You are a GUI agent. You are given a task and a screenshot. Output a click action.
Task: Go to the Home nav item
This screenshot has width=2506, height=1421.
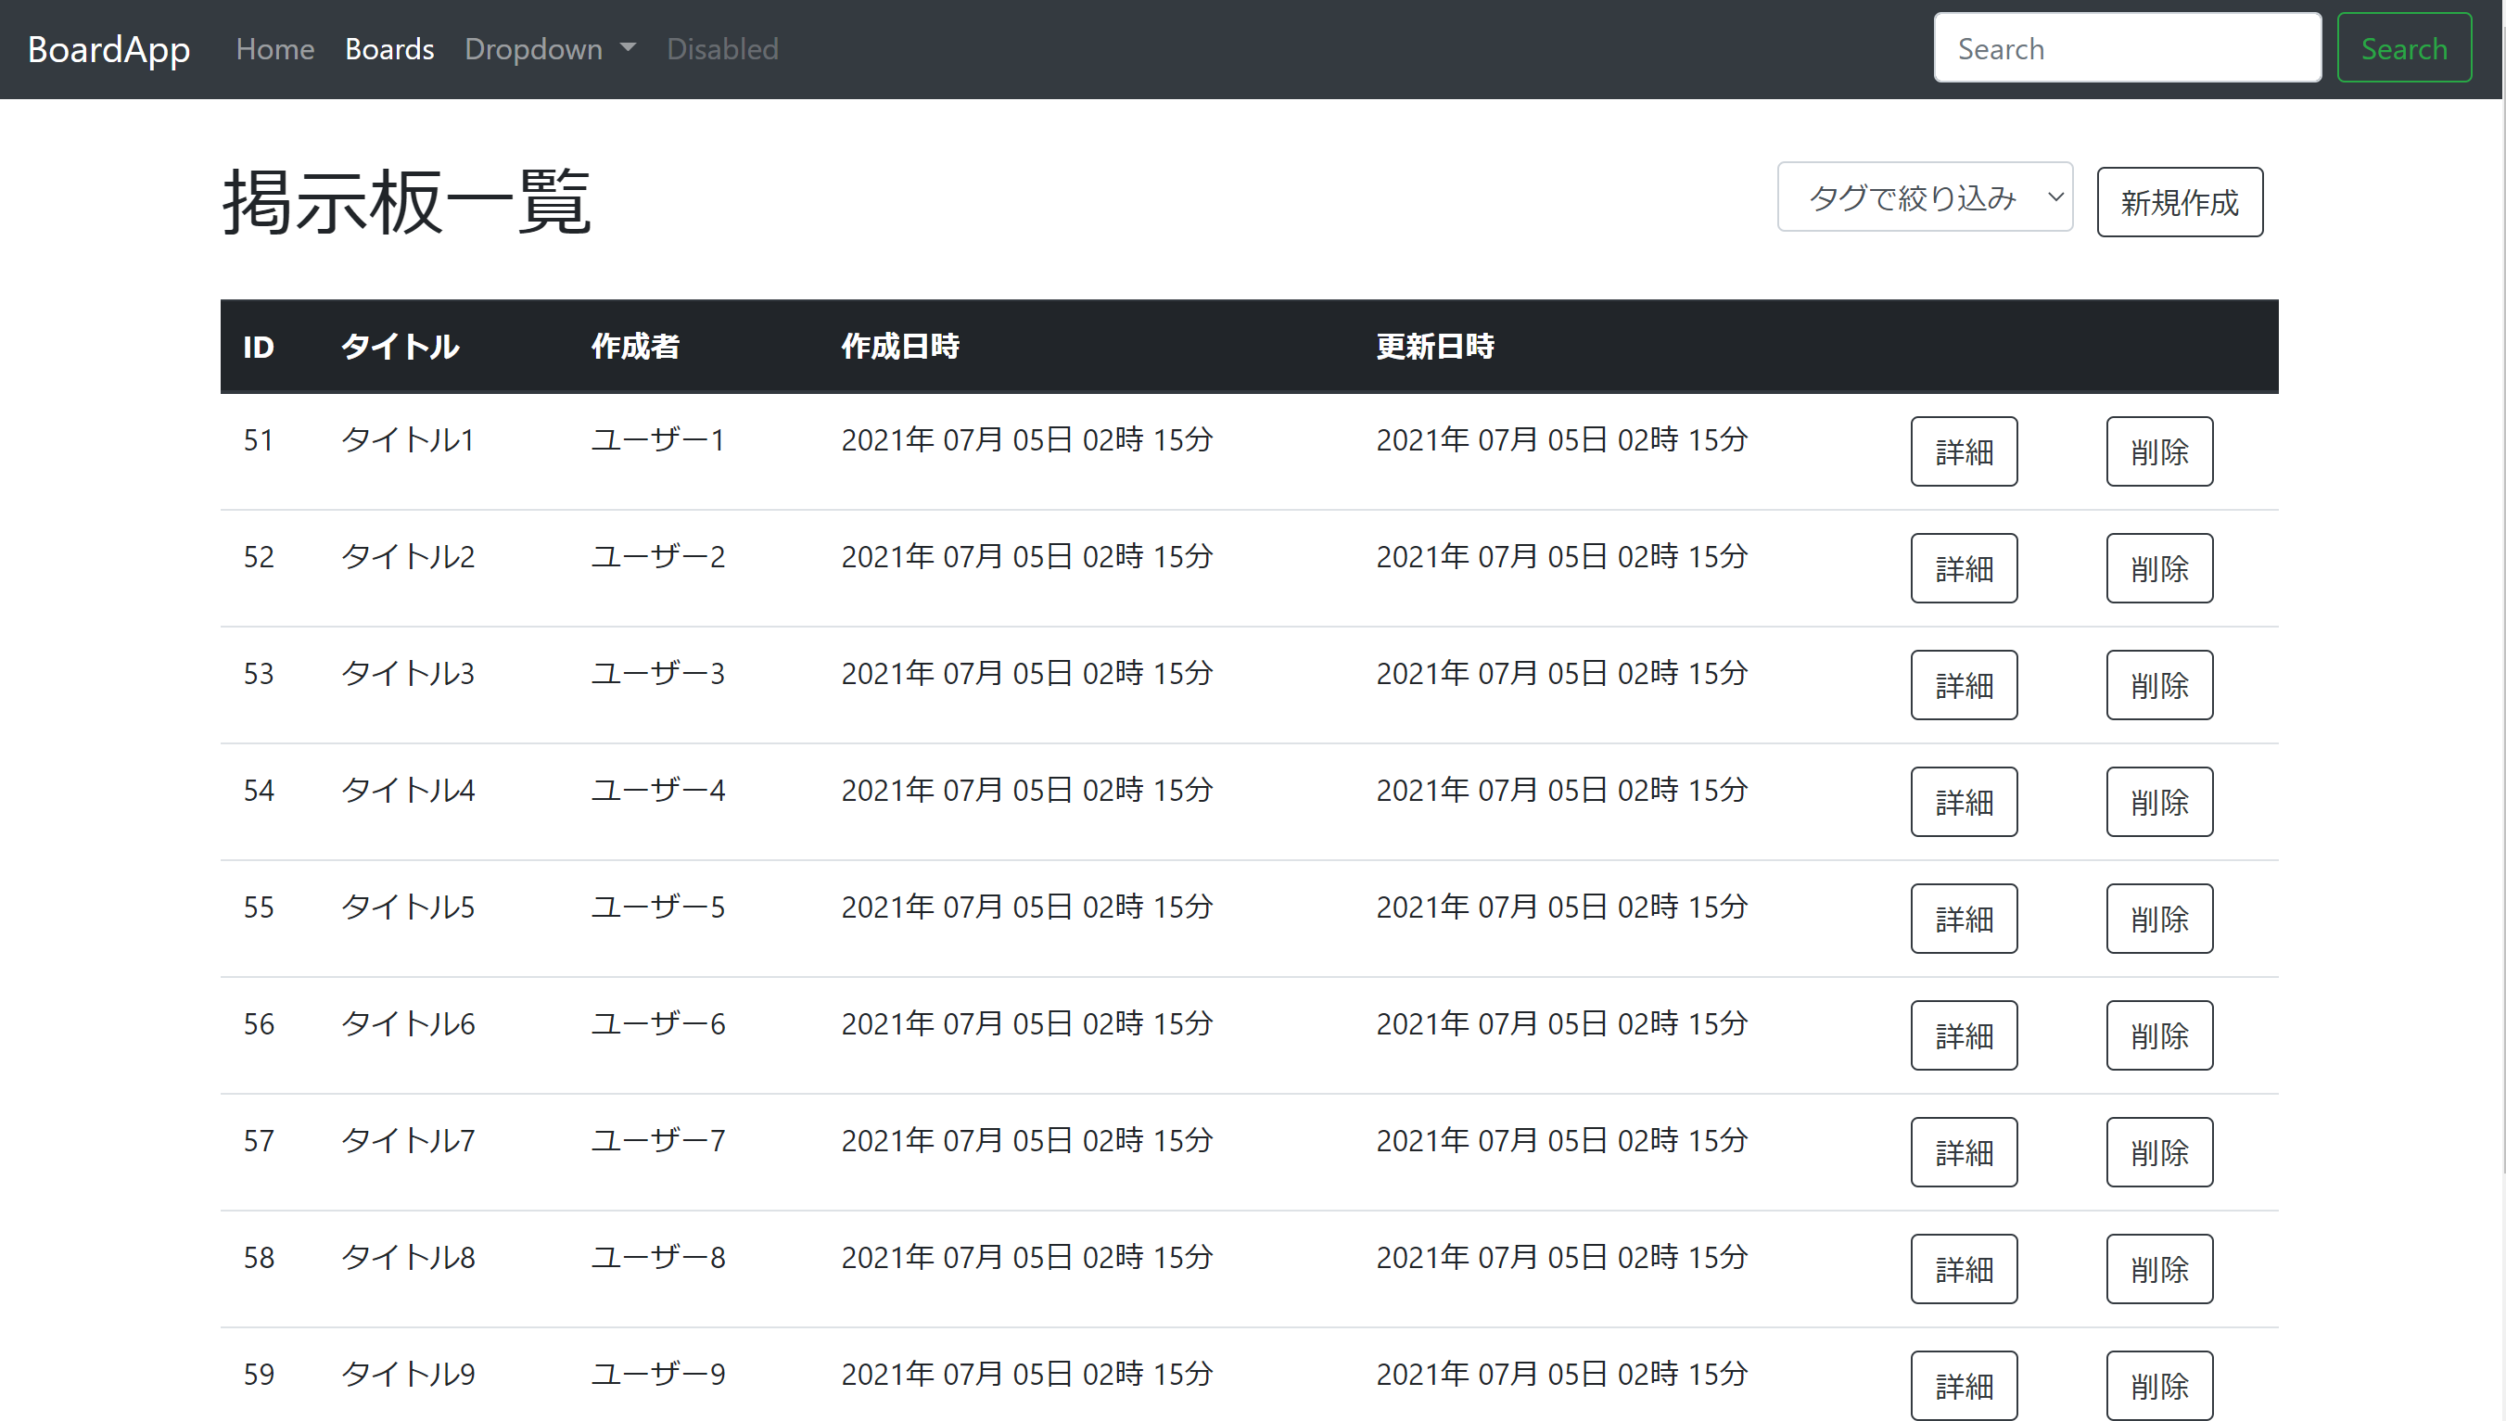click(x=274, y=49)
